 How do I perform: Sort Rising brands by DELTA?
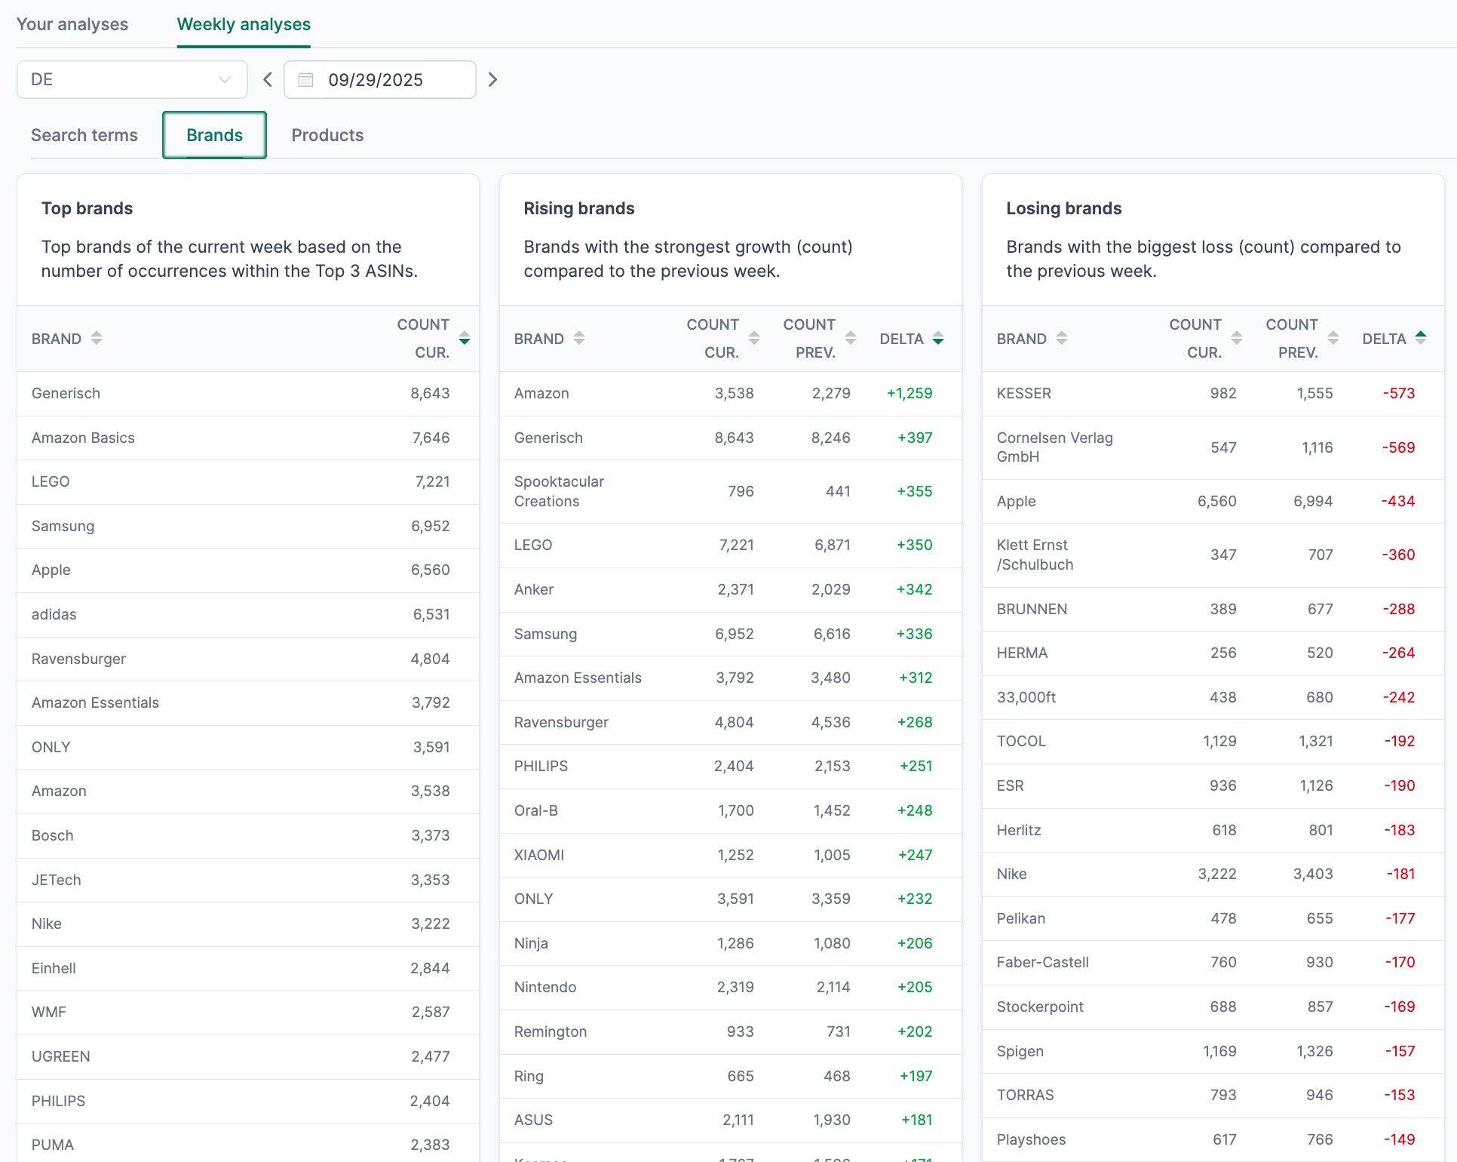pos(938,338)
